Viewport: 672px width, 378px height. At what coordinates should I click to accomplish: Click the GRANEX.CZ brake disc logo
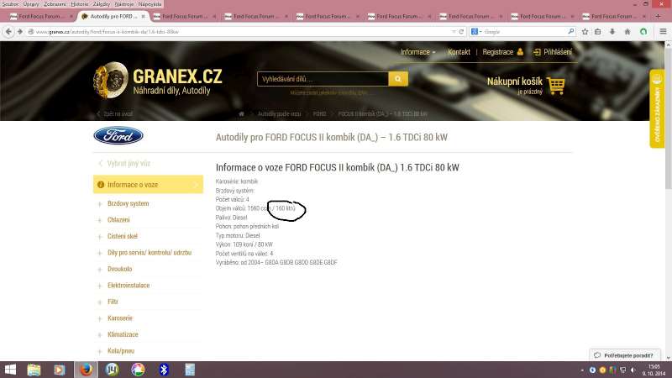click(x=110, y=78)
